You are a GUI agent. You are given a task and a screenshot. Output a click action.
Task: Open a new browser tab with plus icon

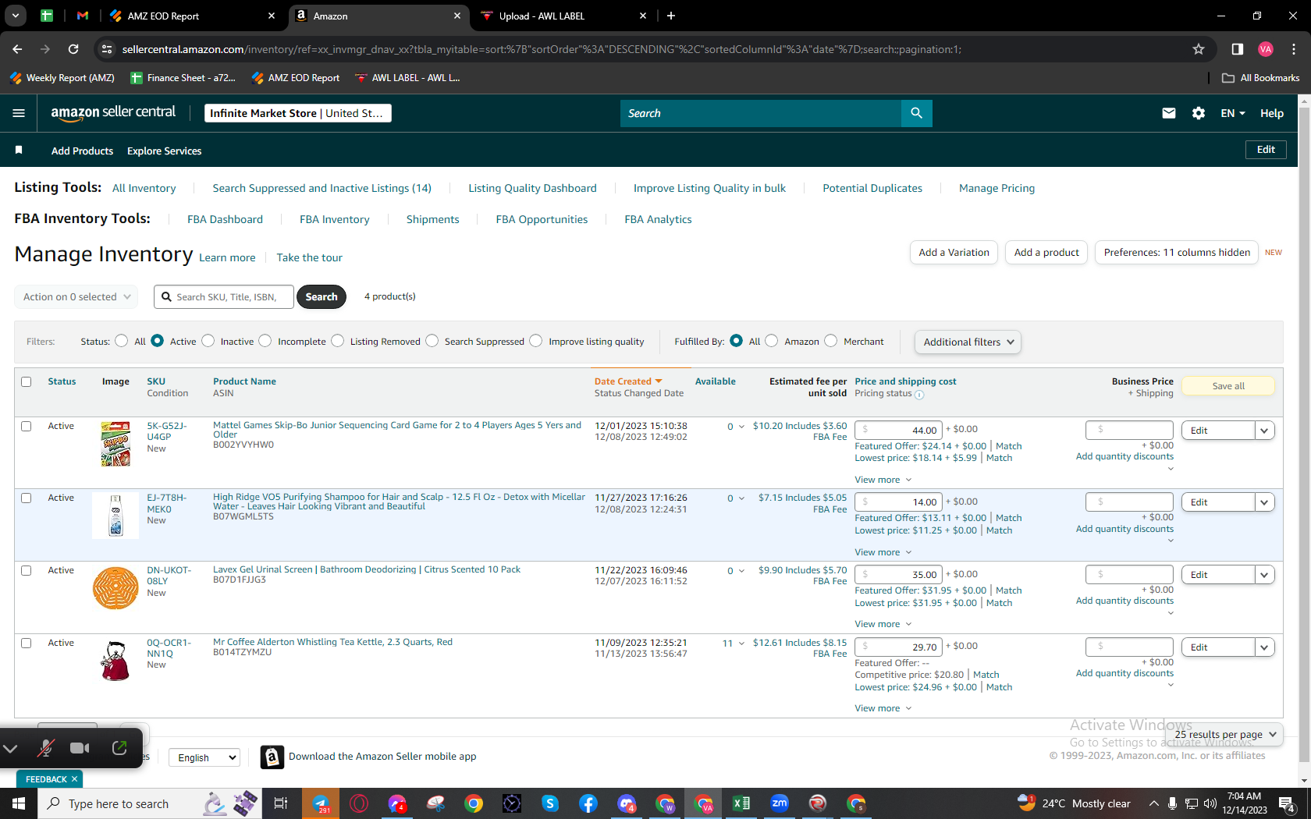click(x=671, y=16)
